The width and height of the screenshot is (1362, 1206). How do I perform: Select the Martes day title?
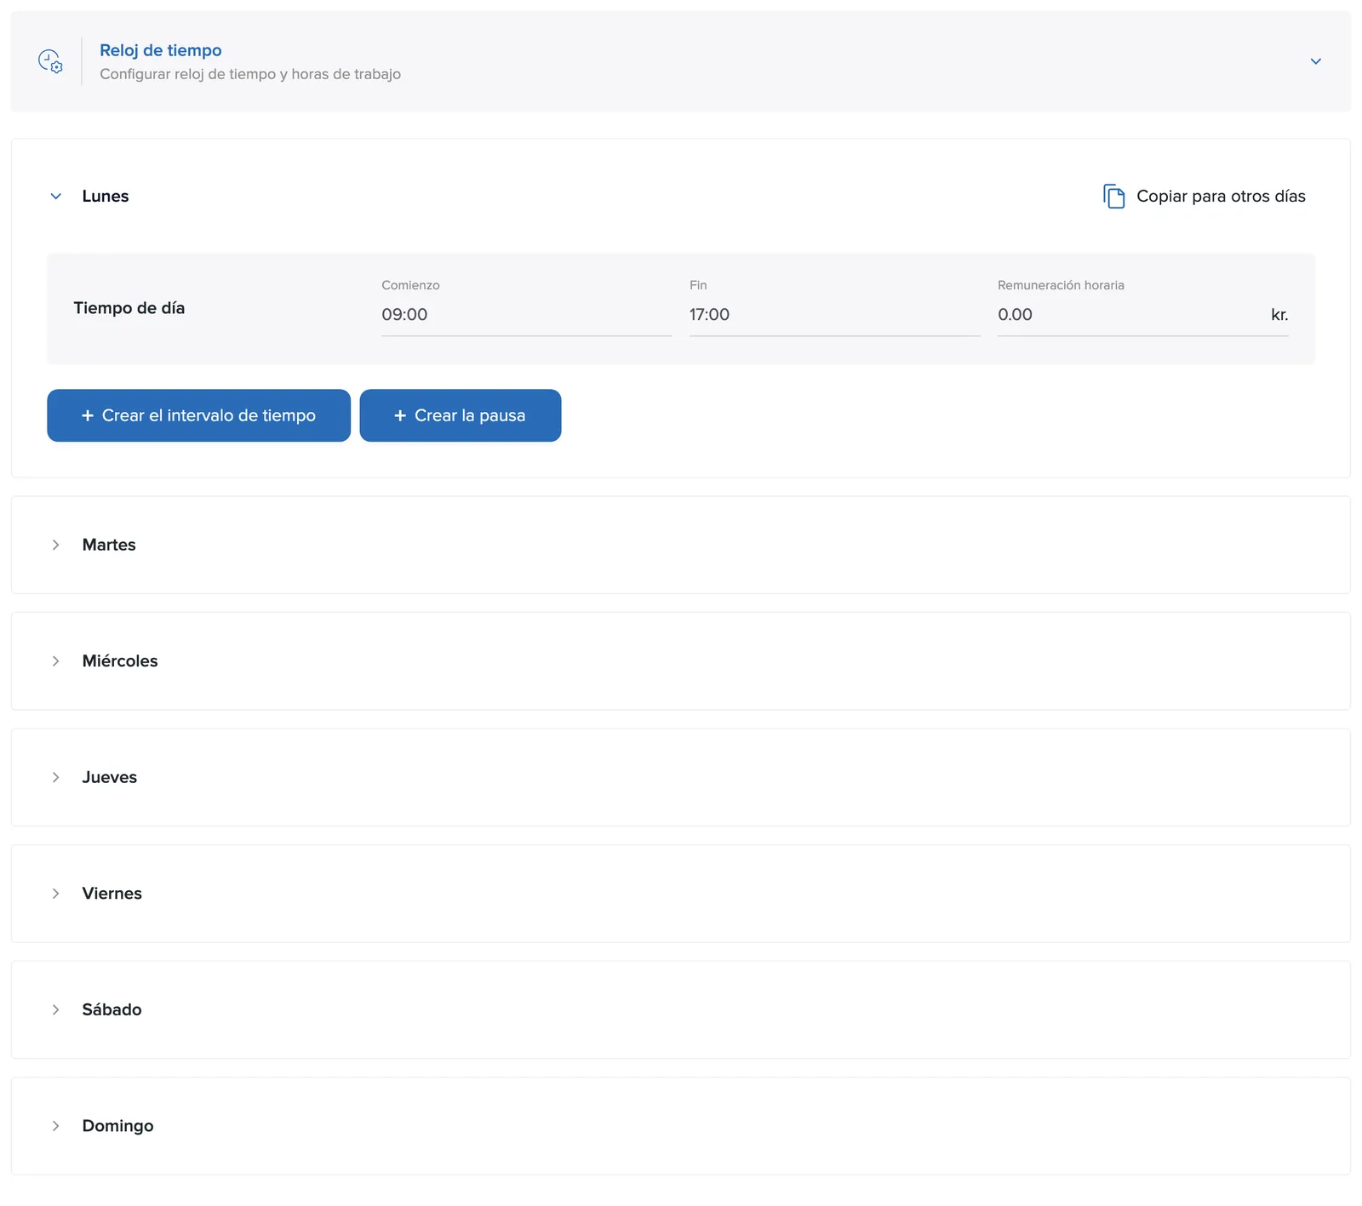(109, 545)
